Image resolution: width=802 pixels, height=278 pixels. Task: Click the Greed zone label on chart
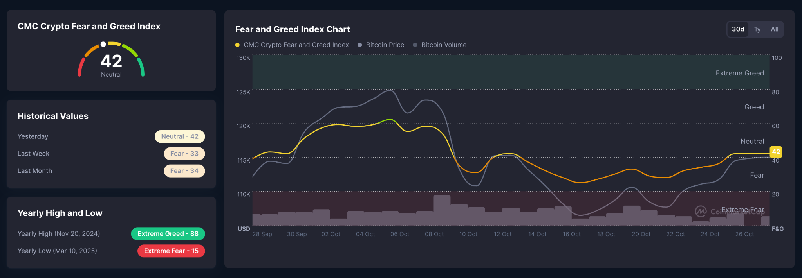tap(754, 107)
